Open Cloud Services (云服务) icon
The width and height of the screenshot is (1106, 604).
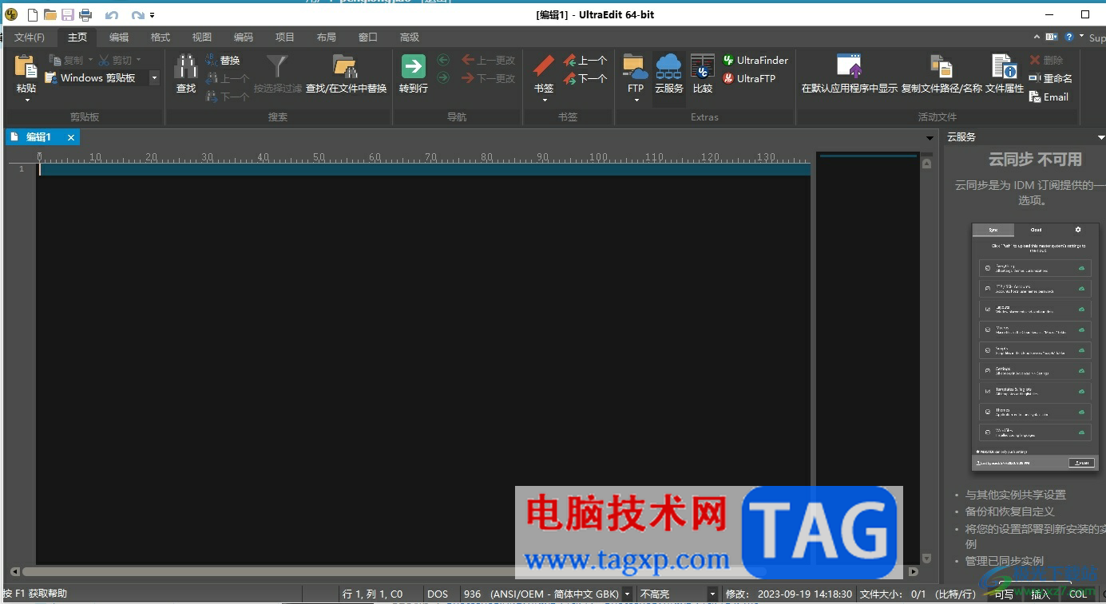click(668, 66)
